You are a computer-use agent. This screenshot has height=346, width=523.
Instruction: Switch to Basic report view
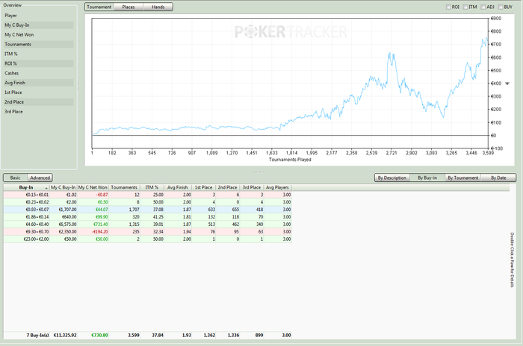15,177
